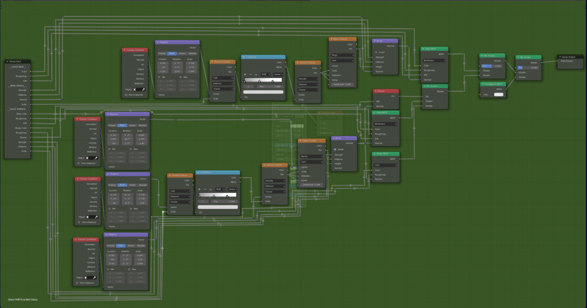This screenshot has width=587, height=308.
Task: Open the GGX distribution dropdown on Glossy BSDF
Action: click(386, 165)
